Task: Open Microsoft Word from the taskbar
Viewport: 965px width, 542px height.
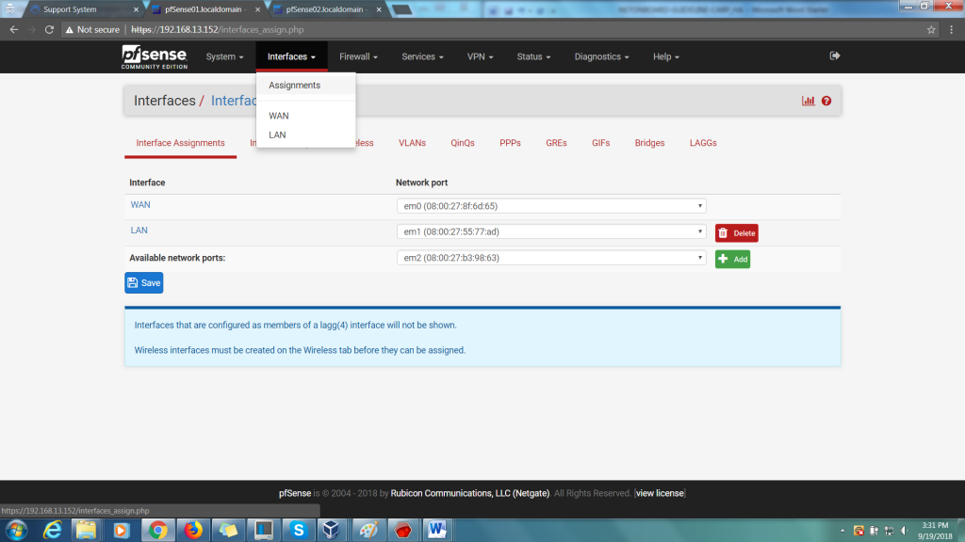Action: click(434, 530)
